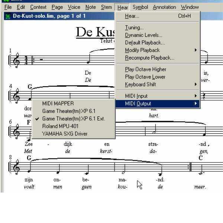Click the italic lyric 'hart.'
Screen dimensions: 223x223
point(154,116)
